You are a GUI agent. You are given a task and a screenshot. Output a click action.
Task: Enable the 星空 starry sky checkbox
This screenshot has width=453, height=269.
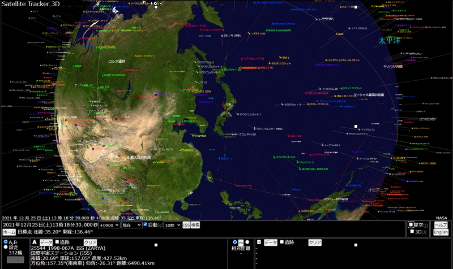click(x=411, y=224)
